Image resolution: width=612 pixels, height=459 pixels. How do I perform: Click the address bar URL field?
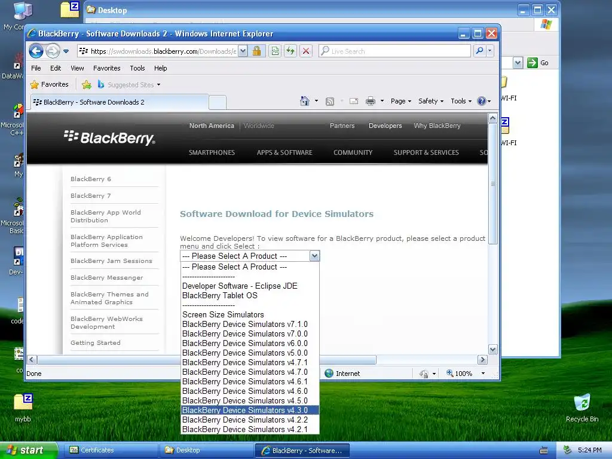[158, 51]
